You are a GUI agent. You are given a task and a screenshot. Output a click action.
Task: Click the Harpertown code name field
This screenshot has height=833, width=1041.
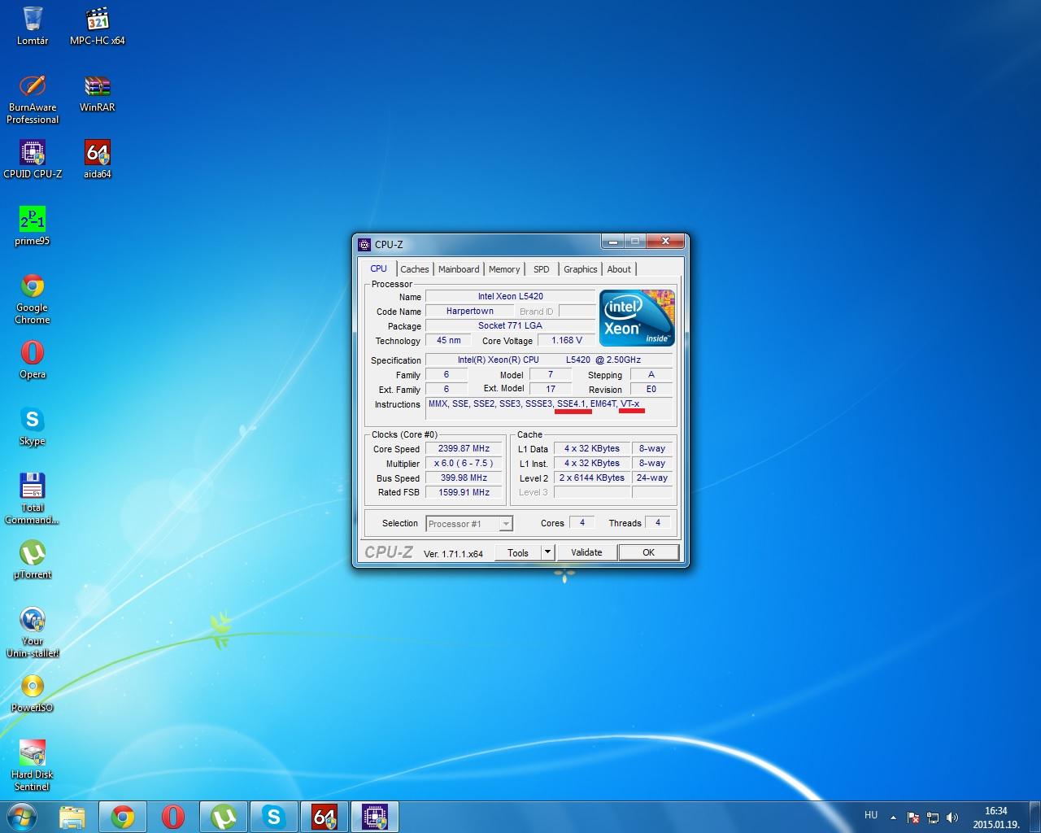[470, 311]
